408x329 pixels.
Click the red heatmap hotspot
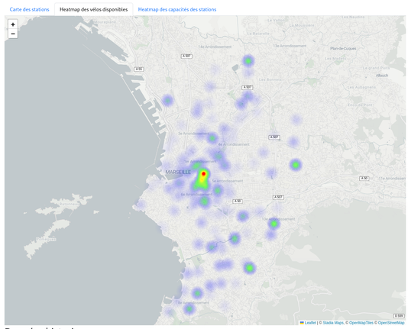pyautogui.click(x=204, y=173)
